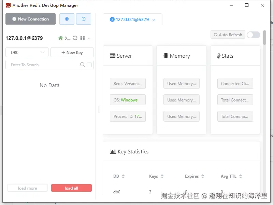
Task: Click the app logo in title bar
Action: point(8,5)
